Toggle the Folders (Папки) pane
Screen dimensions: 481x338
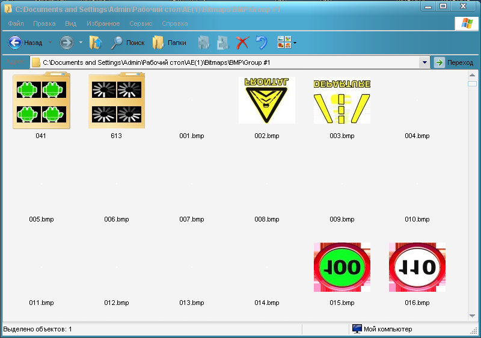tap(169, 43)
